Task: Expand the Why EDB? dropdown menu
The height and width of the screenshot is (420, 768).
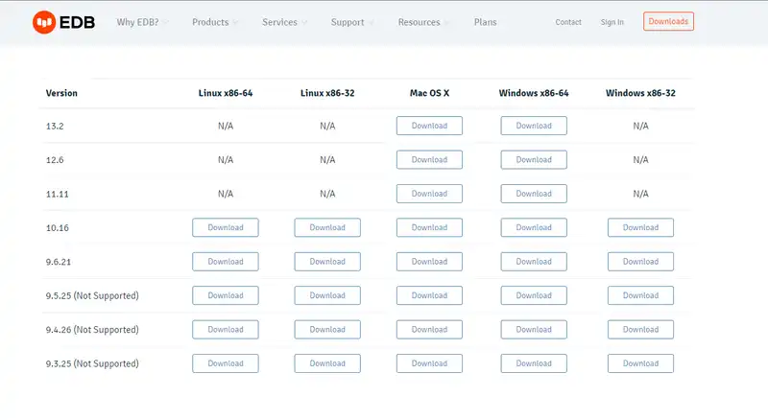Action: (x=142, y=22)
